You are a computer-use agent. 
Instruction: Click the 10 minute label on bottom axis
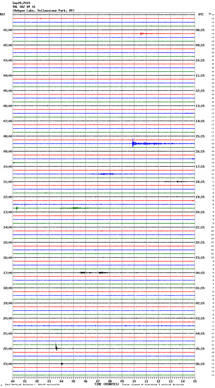click(x=134, y=381)
